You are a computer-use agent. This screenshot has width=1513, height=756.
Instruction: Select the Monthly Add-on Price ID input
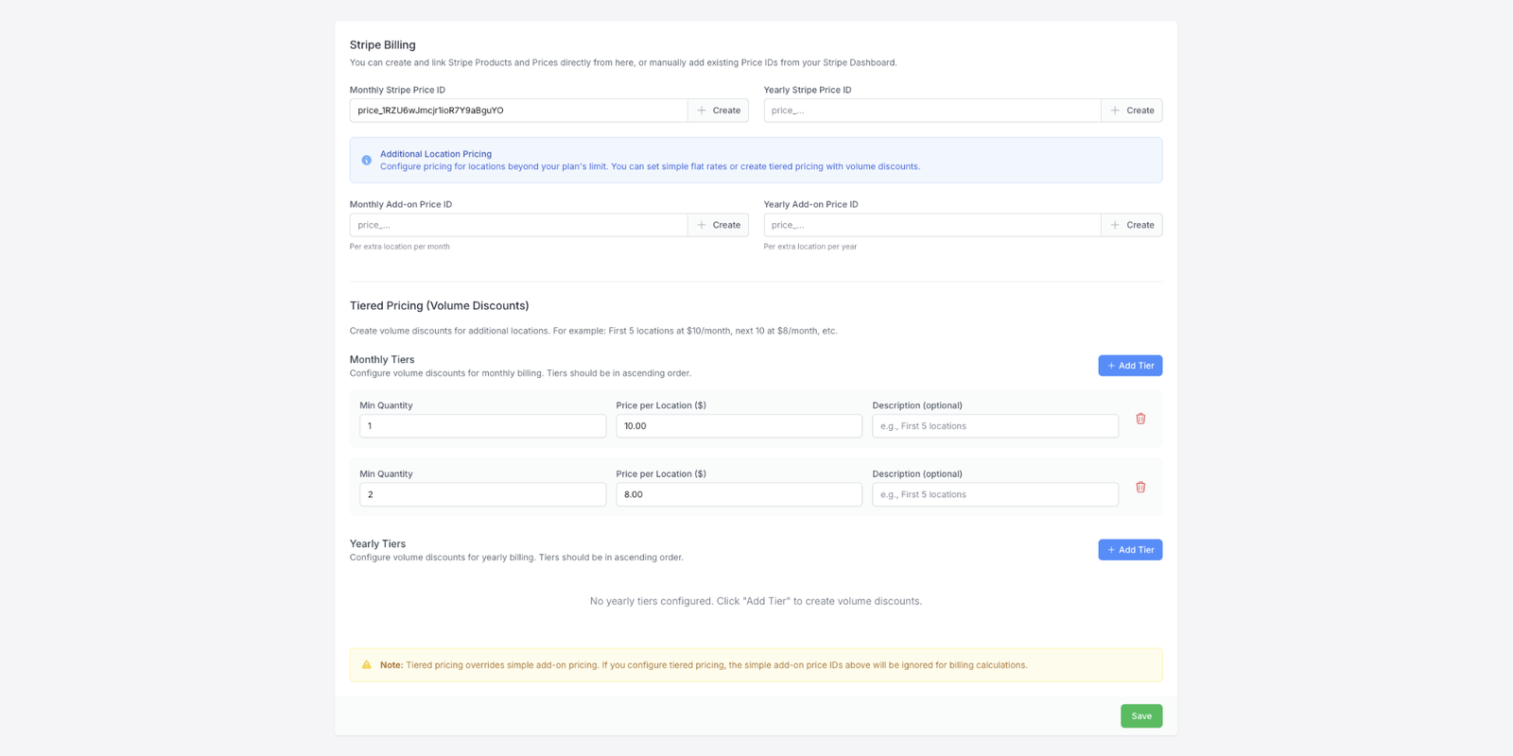(x=518, y=225)
